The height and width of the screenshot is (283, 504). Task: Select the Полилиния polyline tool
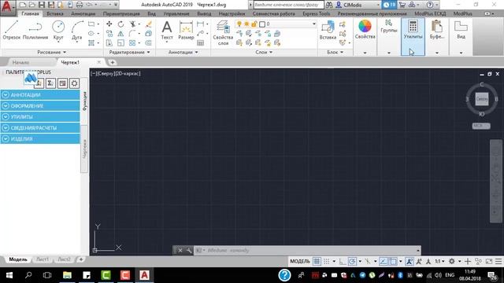coord(35,30)
